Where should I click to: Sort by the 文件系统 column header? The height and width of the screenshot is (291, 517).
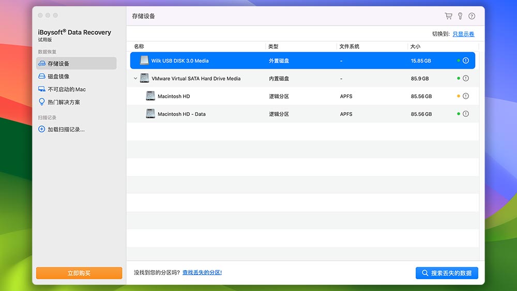pyautogui.click(x=349, y=47)
